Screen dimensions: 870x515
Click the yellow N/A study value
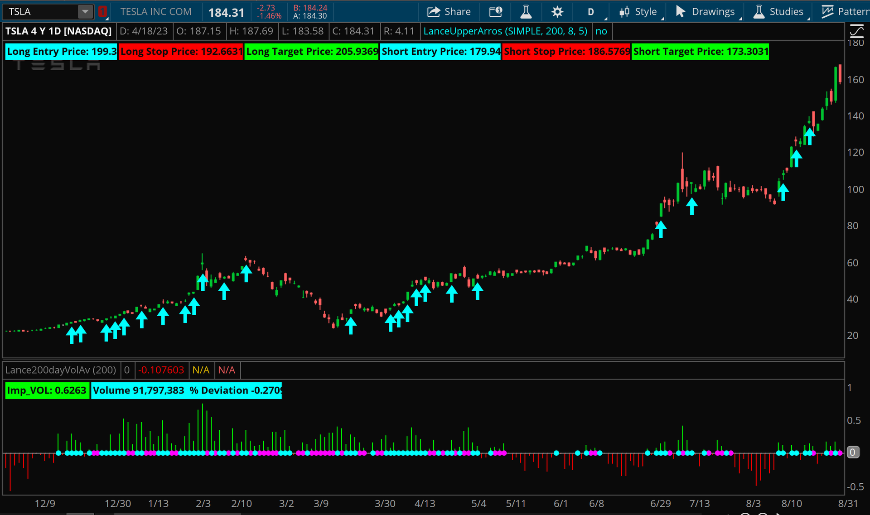pos(201,370)
